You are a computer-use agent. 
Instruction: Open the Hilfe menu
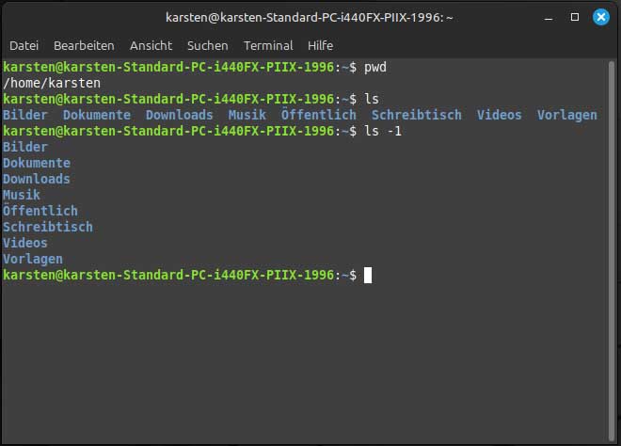click(x=320, y=45)
